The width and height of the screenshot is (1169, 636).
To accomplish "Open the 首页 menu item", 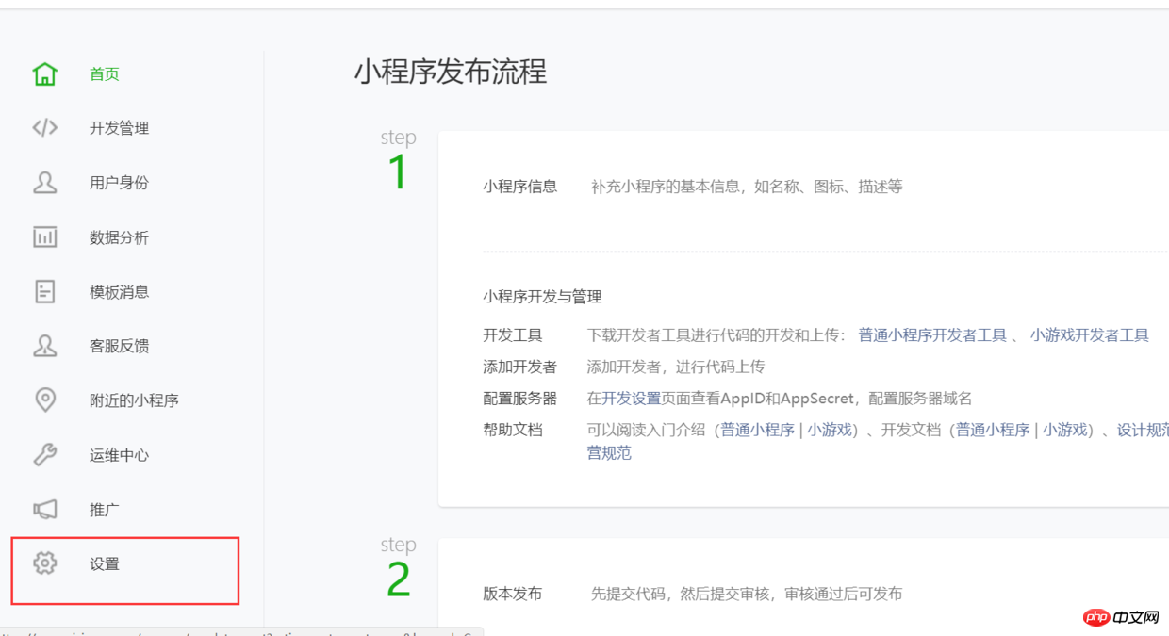I will pyautogui.click(x=104, y=74).
